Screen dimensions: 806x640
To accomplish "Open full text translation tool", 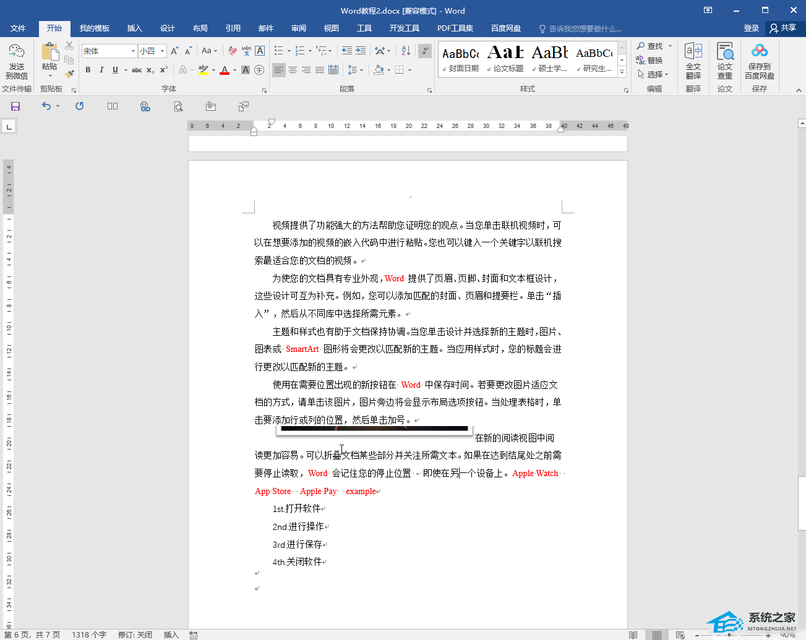I will [x=693, y=61].
